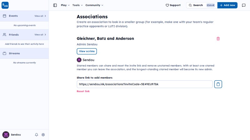Open the Sendou member name link
The image size is (250, 140).
tap(88, 60)
